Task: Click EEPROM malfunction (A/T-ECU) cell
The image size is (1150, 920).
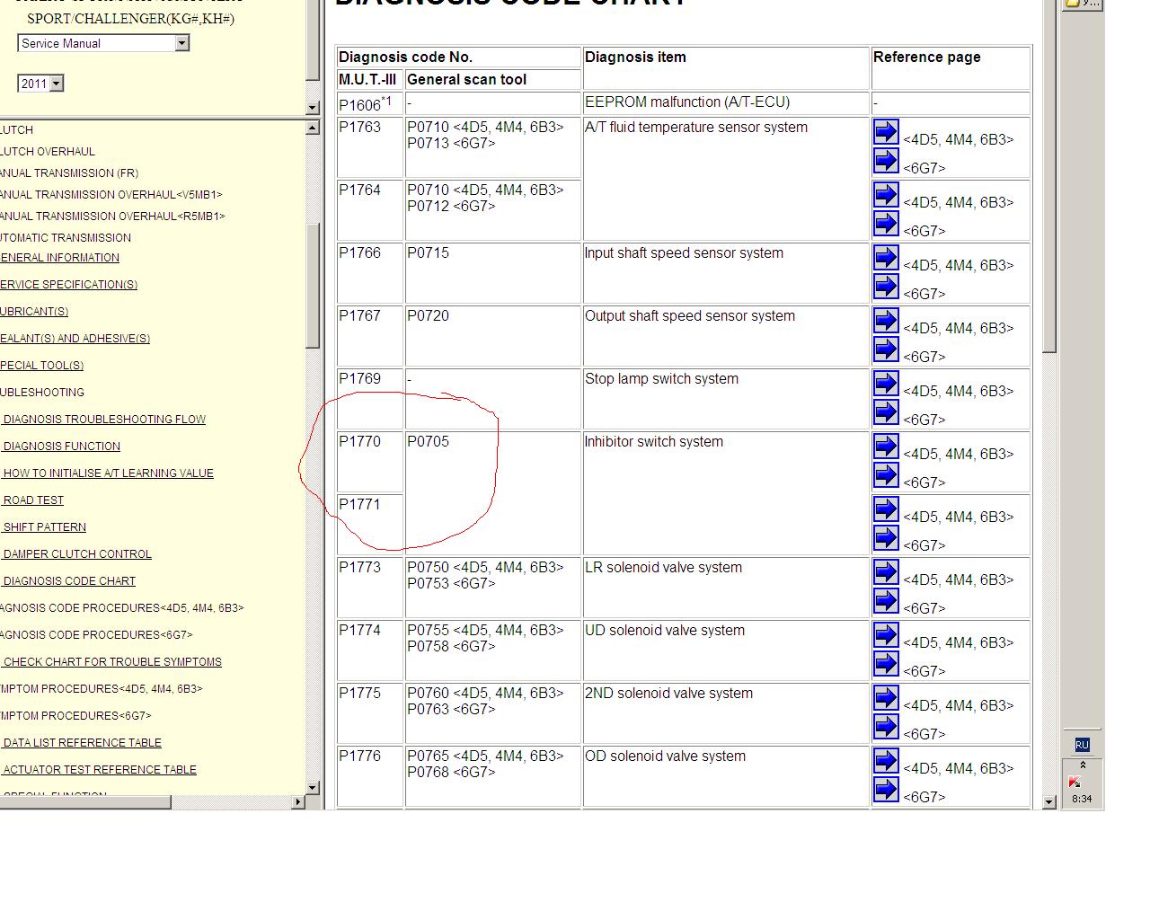Action: [726, 102]
